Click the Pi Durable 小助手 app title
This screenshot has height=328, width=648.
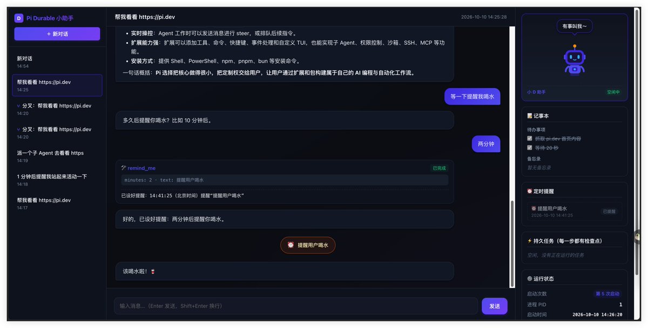pyautogui.click(x=50, y=18)
